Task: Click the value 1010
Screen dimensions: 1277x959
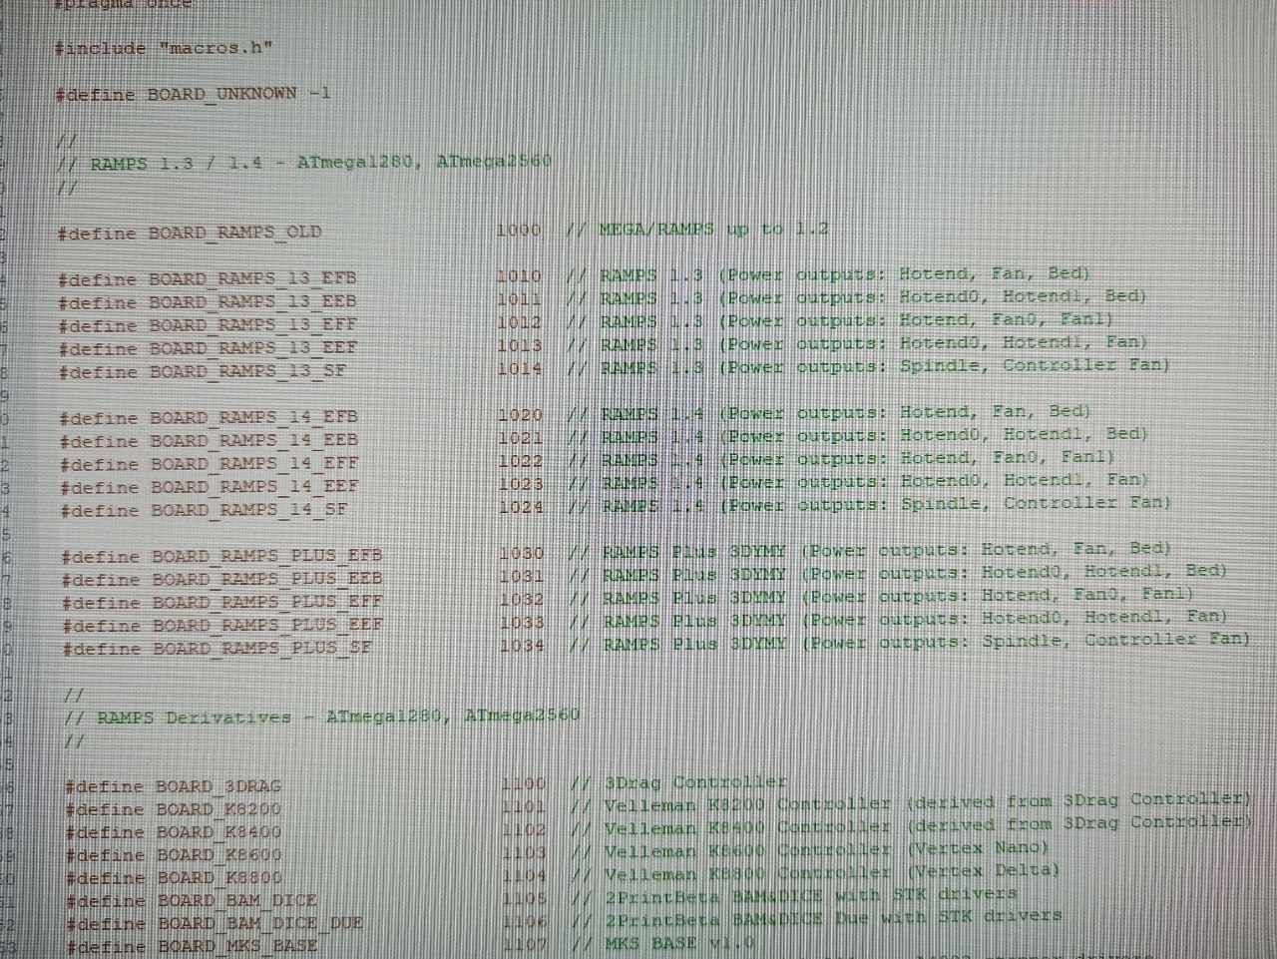Action: [x=519, y=275]
